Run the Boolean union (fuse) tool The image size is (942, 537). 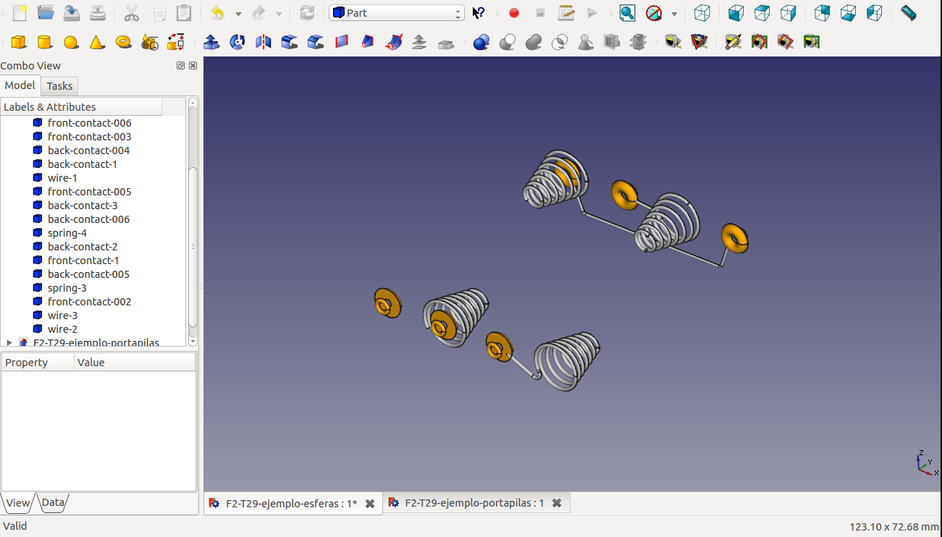(534, 43)
